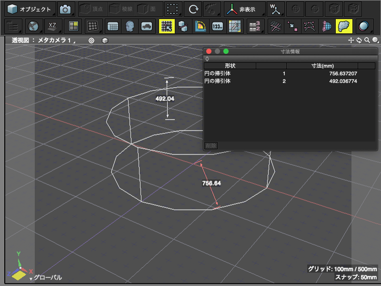Click the 寸法(mm) column header

pyautogui.click(x=322, y=66)
